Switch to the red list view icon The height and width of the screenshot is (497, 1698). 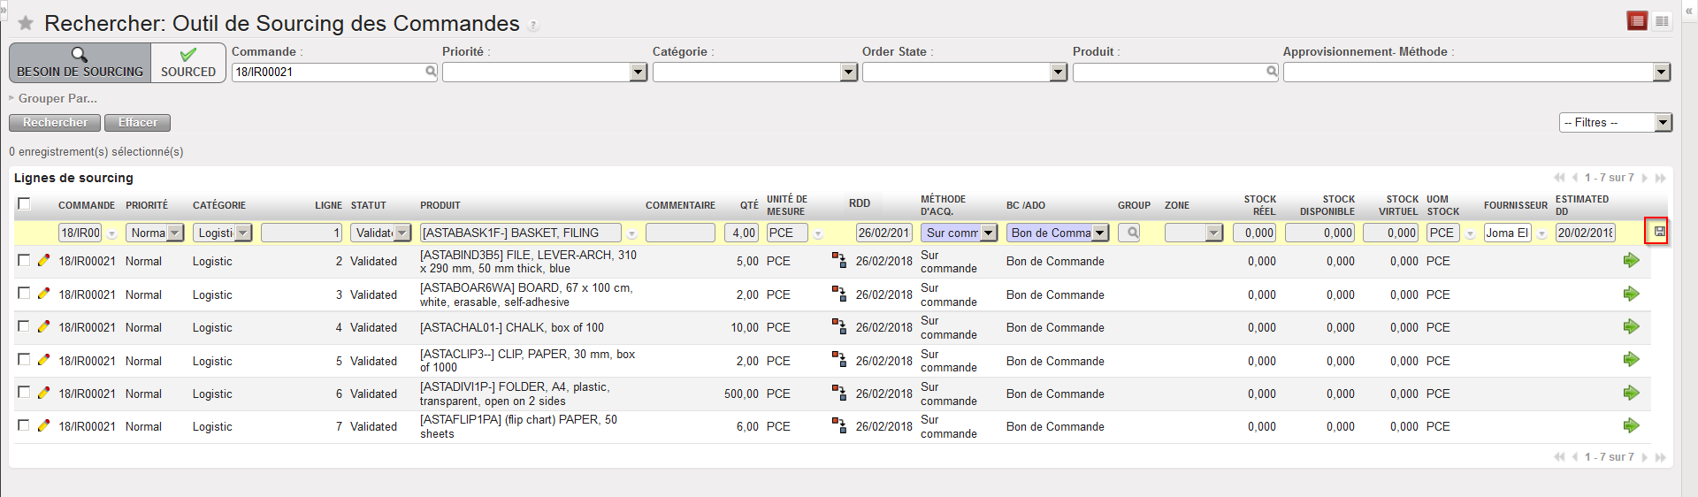tap(1637, 21)
